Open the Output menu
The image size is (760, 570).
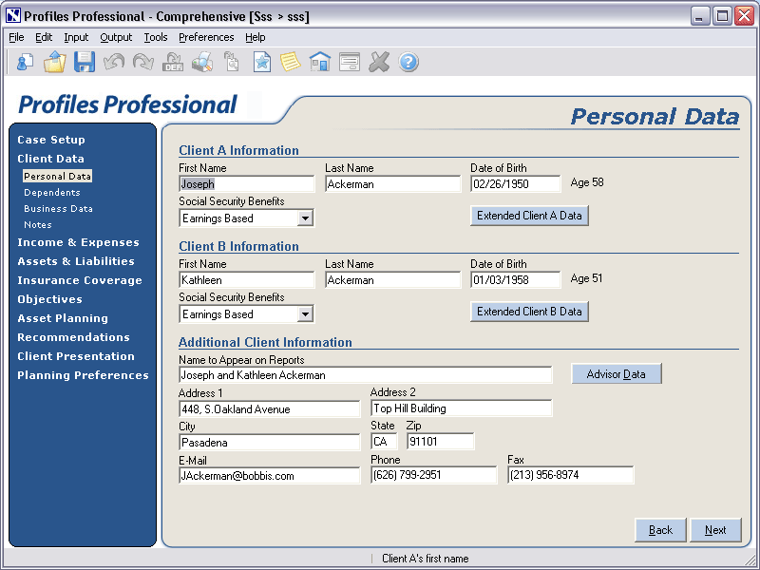coord(116,37)
